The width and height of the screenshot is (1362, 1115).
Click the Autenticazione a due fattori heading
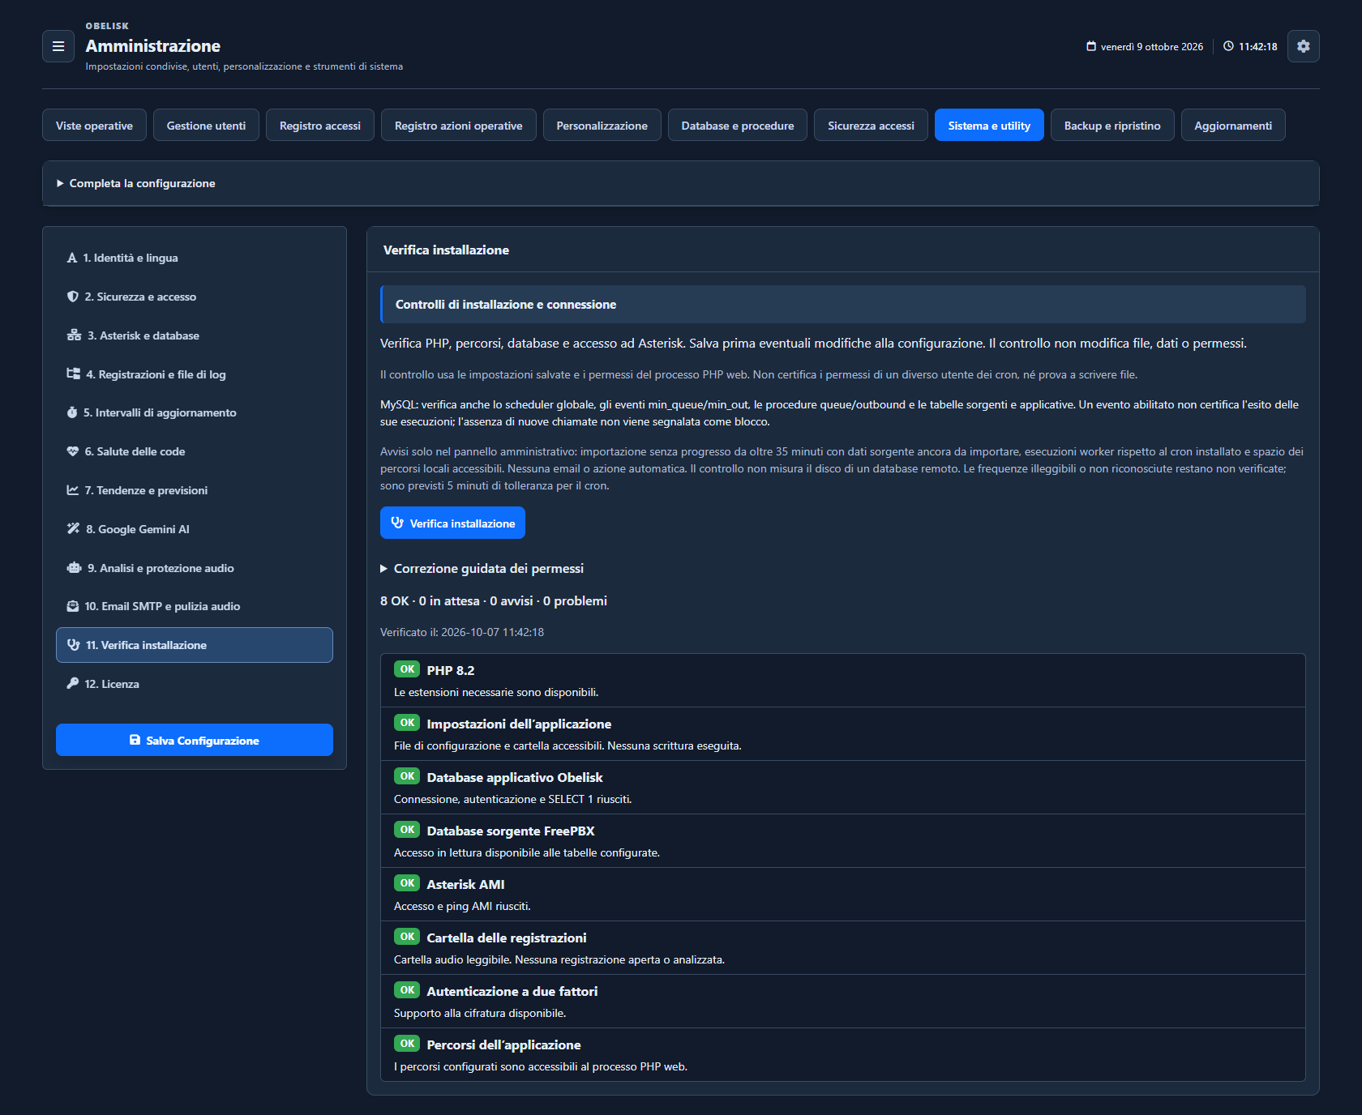coord(512,991)
